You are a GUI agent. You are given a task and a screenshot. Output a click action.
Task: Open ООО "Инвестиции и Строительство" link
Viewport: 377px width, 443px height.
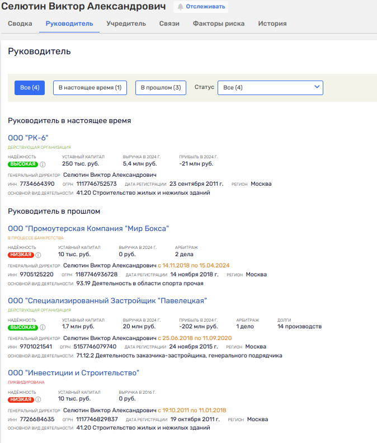point(73,373)
